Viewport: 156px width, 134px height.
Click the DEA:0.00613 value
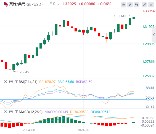(x=101, y=112)
